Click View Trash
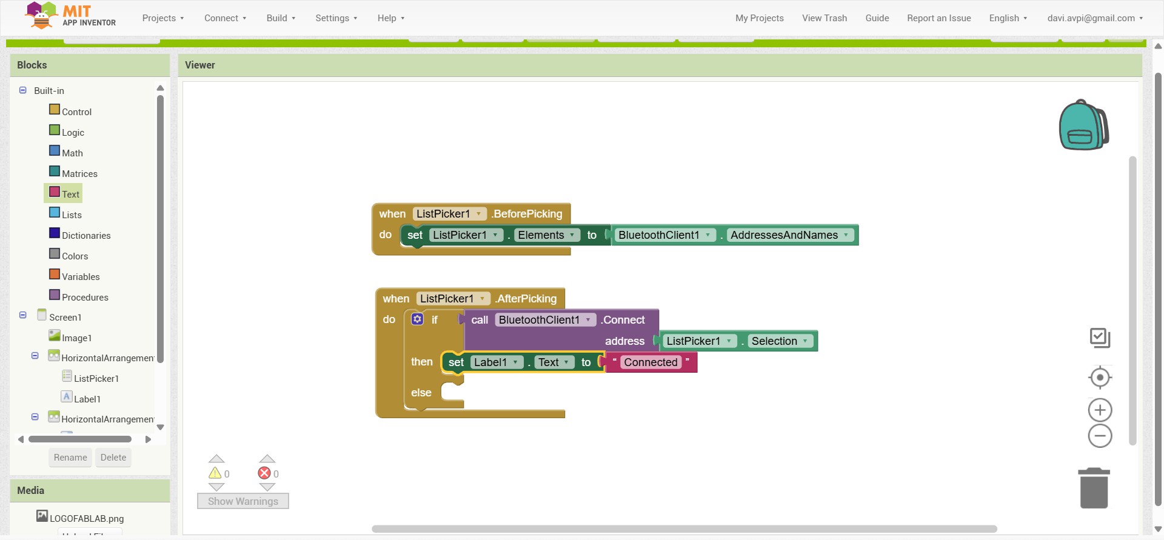1164x540 pixels. click(x=824, y=18)
